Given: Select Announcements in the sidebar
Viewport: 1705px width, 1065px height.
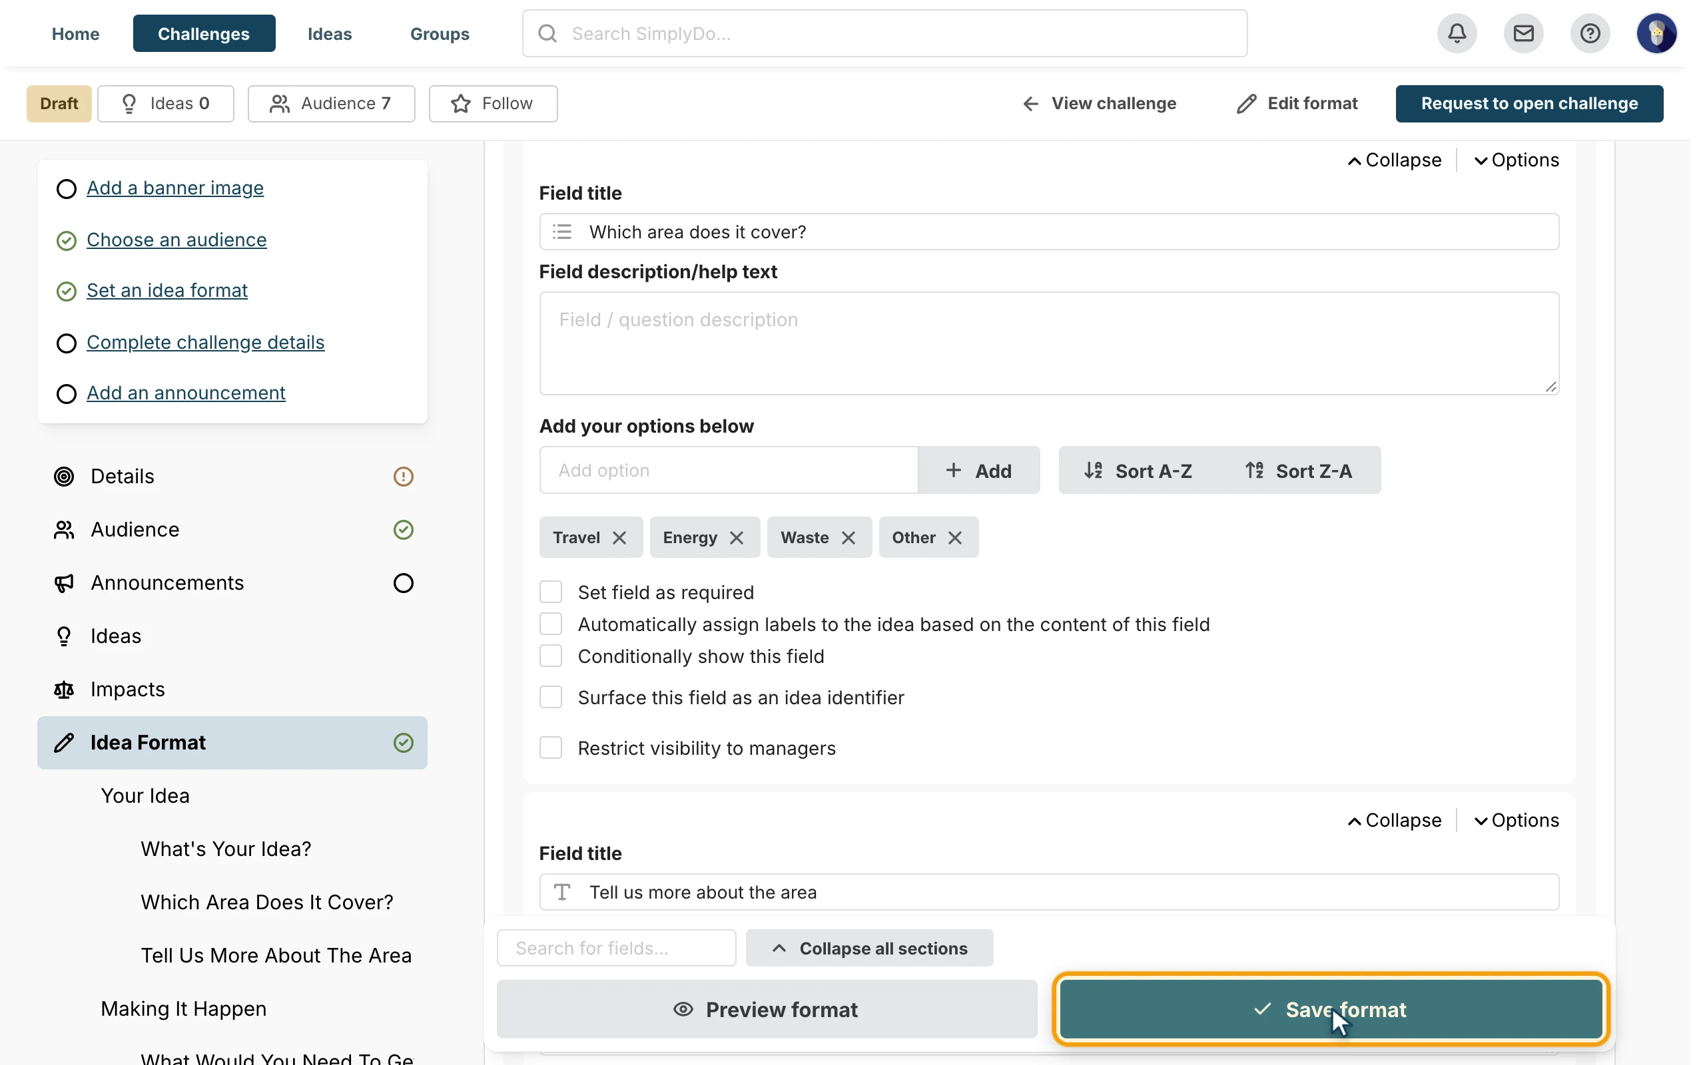Looking at the screenshot, I should 232,583.
